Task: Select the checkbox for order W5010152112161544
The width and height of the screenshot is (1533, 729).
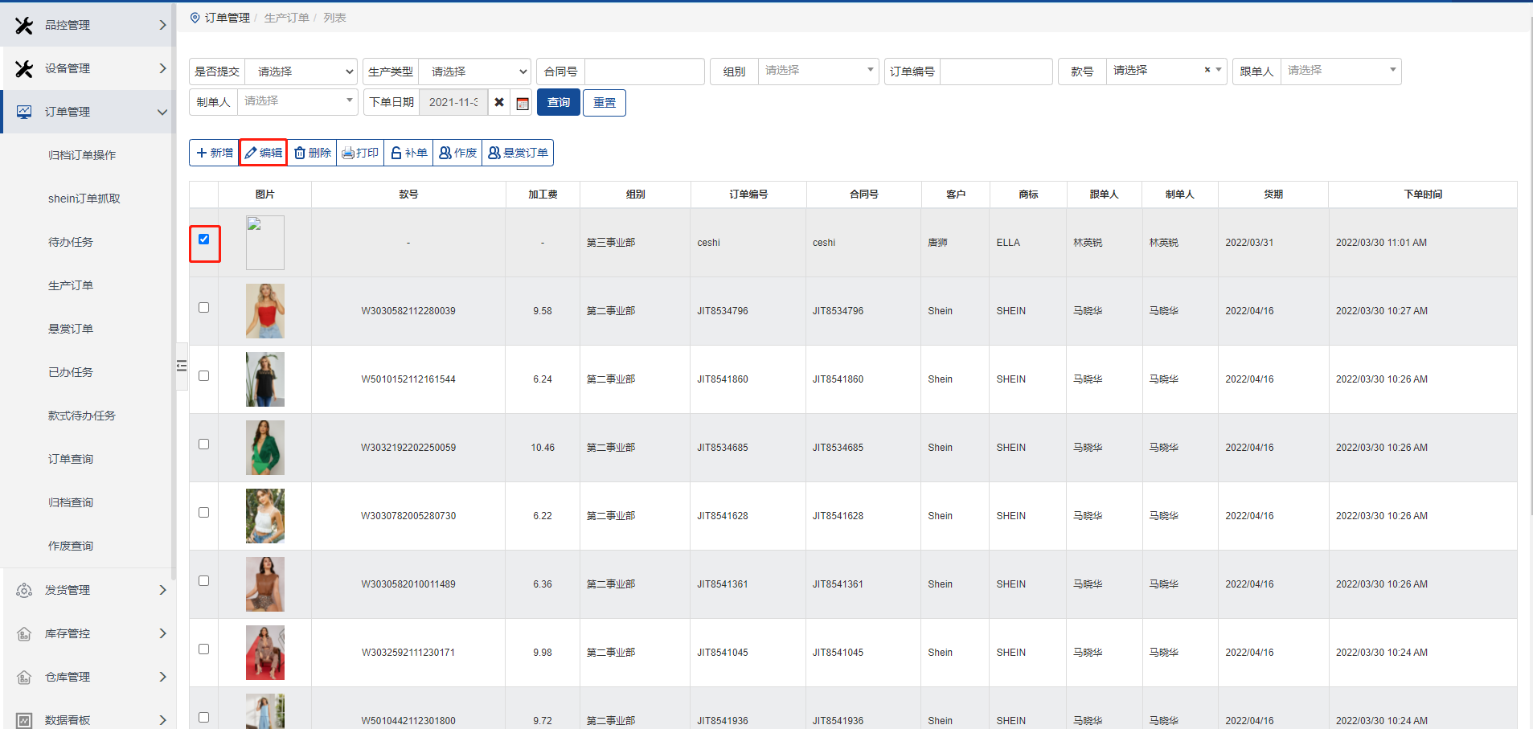Action: (203, 376)
